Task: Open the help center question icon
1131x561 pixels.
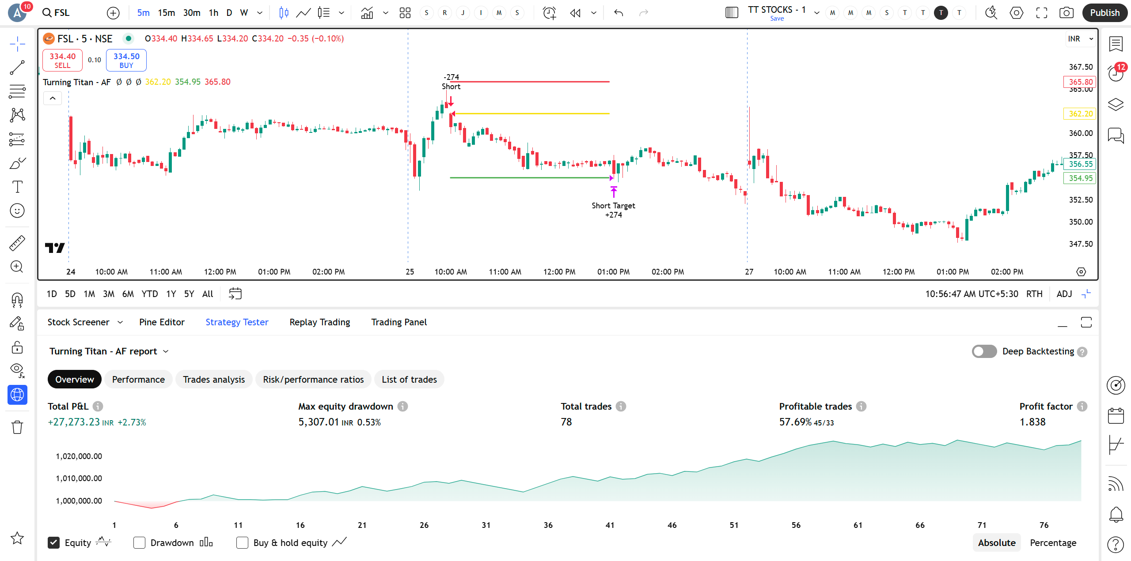Action: pos(1116,544)
